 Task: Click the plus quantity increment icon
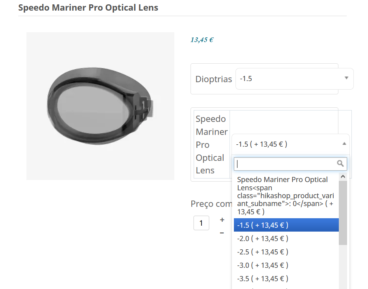click(x=222, y=220)
